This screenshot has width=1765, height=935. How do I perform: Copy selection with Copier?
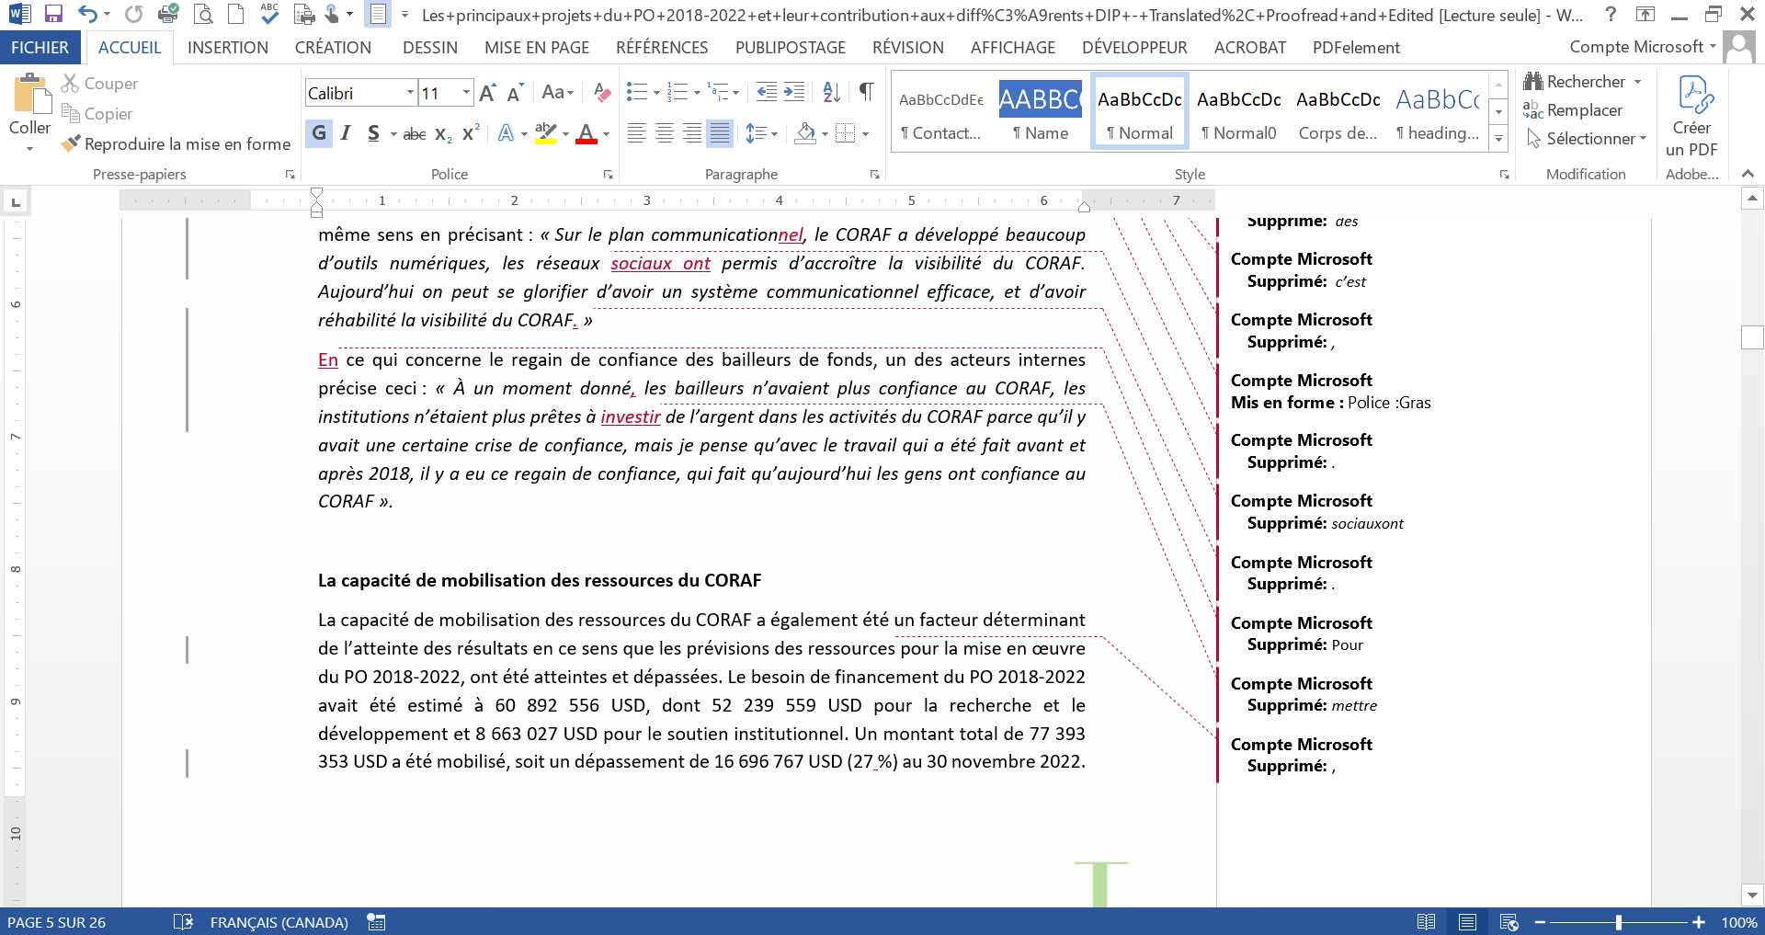(97, 114)
